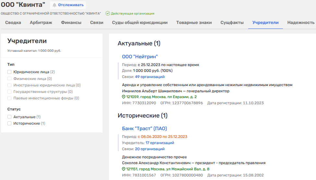Click the map pin icon for пл Евразии
This screenshot has height=180, width=316.
point(124,97)
